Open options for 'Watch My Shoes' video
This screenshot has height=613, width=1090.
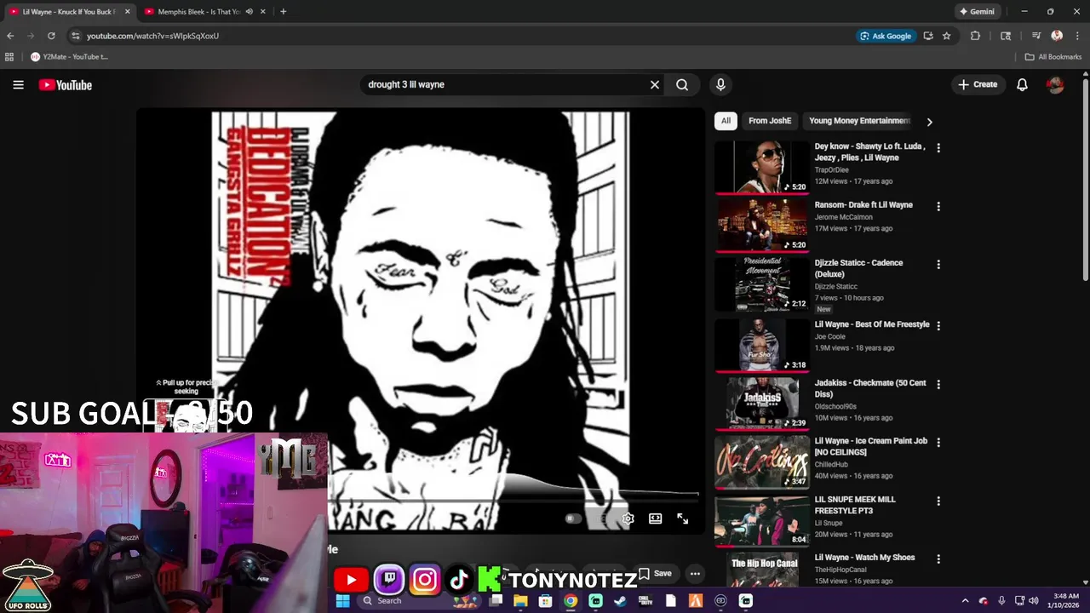tap(938, 559)
